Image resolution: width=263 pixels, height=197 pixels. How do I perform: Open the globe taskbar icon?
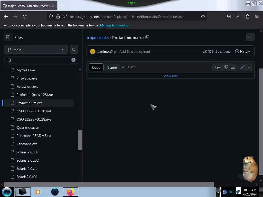55,192
